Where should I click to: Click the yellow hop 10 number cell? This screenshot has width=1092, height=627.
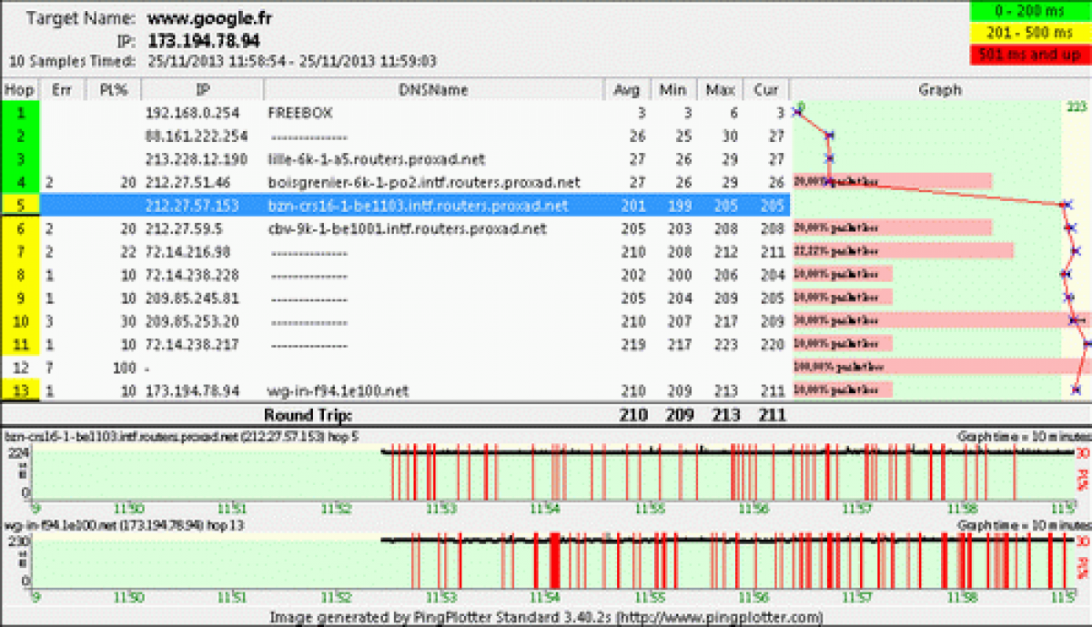click(x=19, y=321)
